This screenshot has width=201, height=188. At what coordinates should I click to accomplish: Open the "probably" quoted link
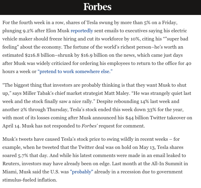pyautogui.click(x=81, y=172)
